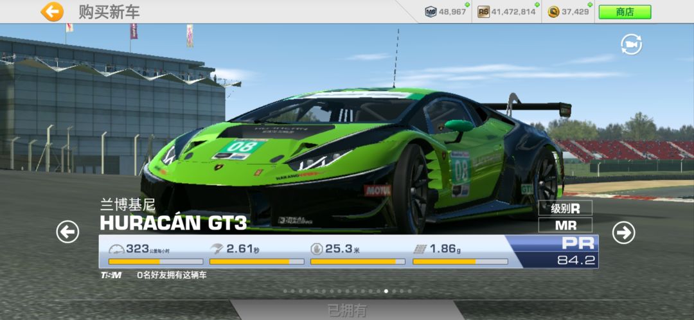Click the 0名好友拥有这辆车 text
The width and height of the screenshot is (694, 320).
point(172,275)
